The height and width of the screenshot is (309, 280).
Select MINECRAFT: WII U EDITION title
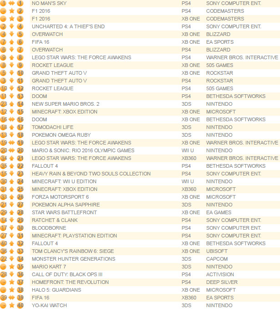click(65, 181)
